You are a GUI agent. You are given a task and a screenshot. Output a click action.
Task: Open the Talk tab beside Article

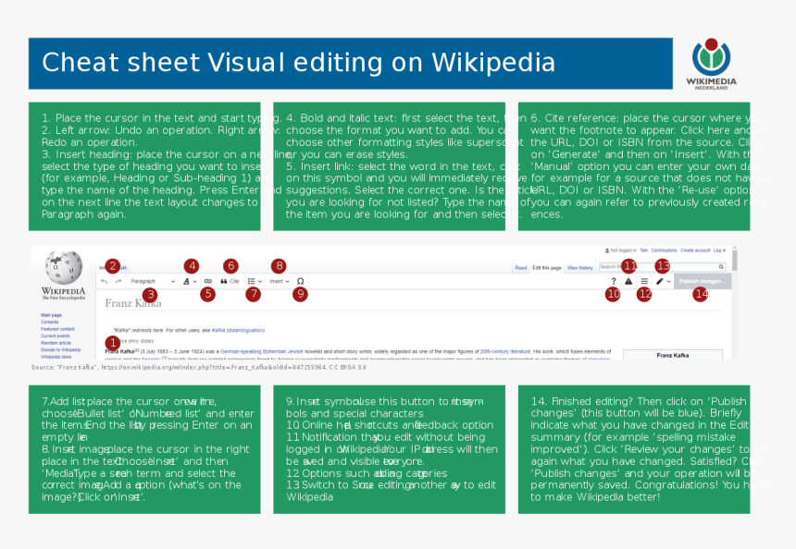pyautogui.click(x=123, y=268)
